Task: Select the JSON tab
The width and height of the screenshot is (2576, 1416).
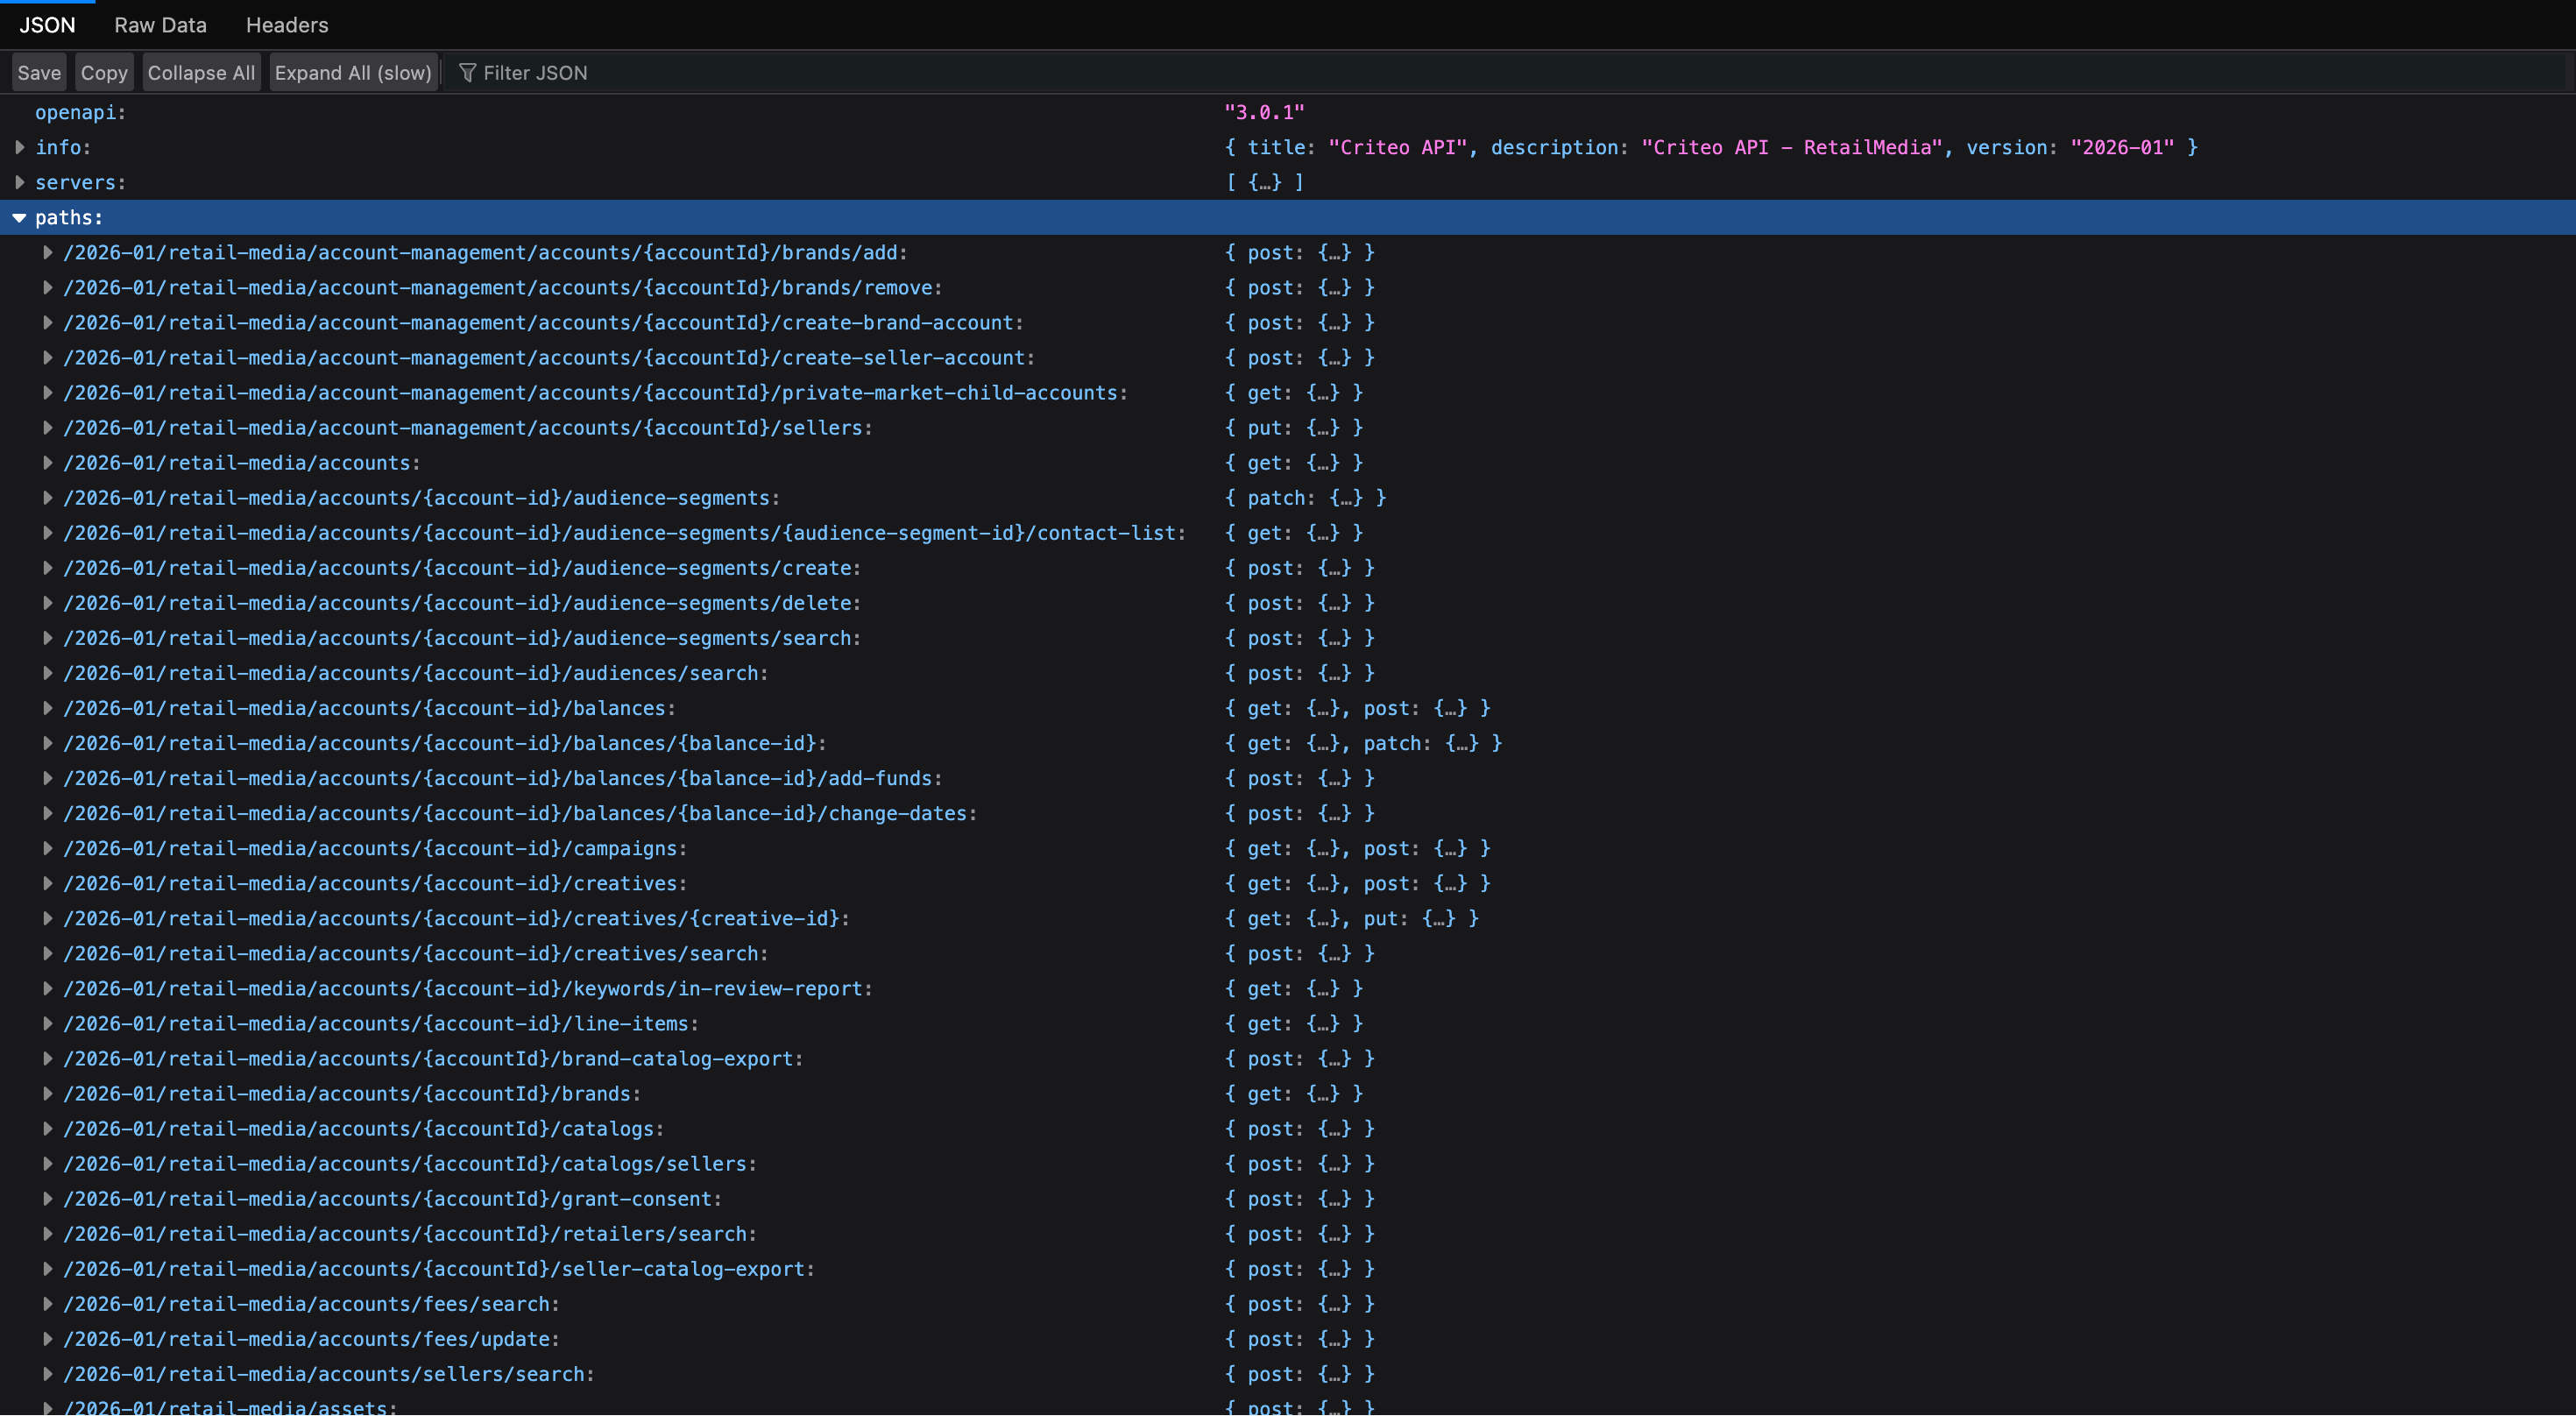Action: click(x=47, y=25)
